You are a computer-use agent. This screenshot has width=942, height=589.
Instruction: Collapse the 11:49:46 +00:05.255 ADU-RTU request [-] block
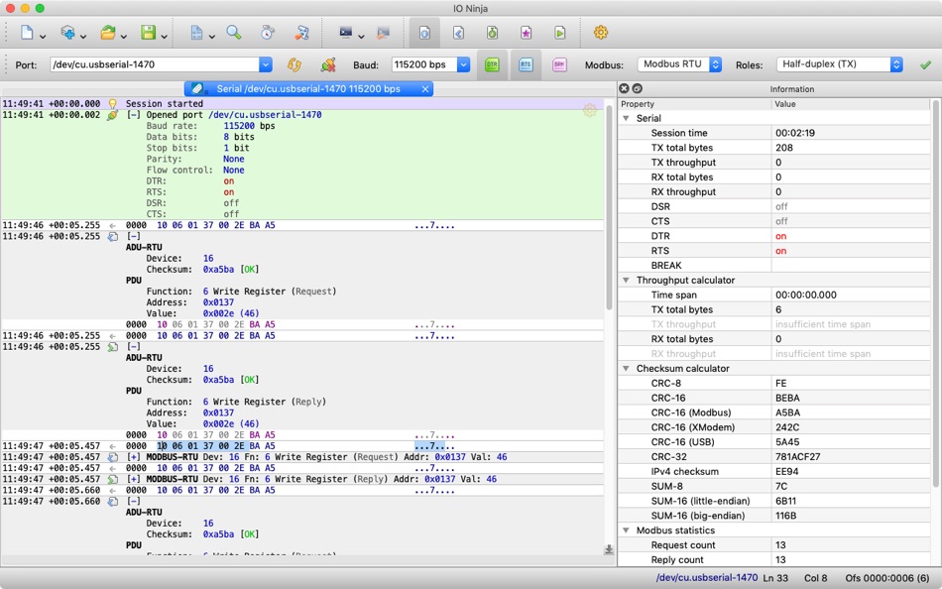[x=134, y=236]
